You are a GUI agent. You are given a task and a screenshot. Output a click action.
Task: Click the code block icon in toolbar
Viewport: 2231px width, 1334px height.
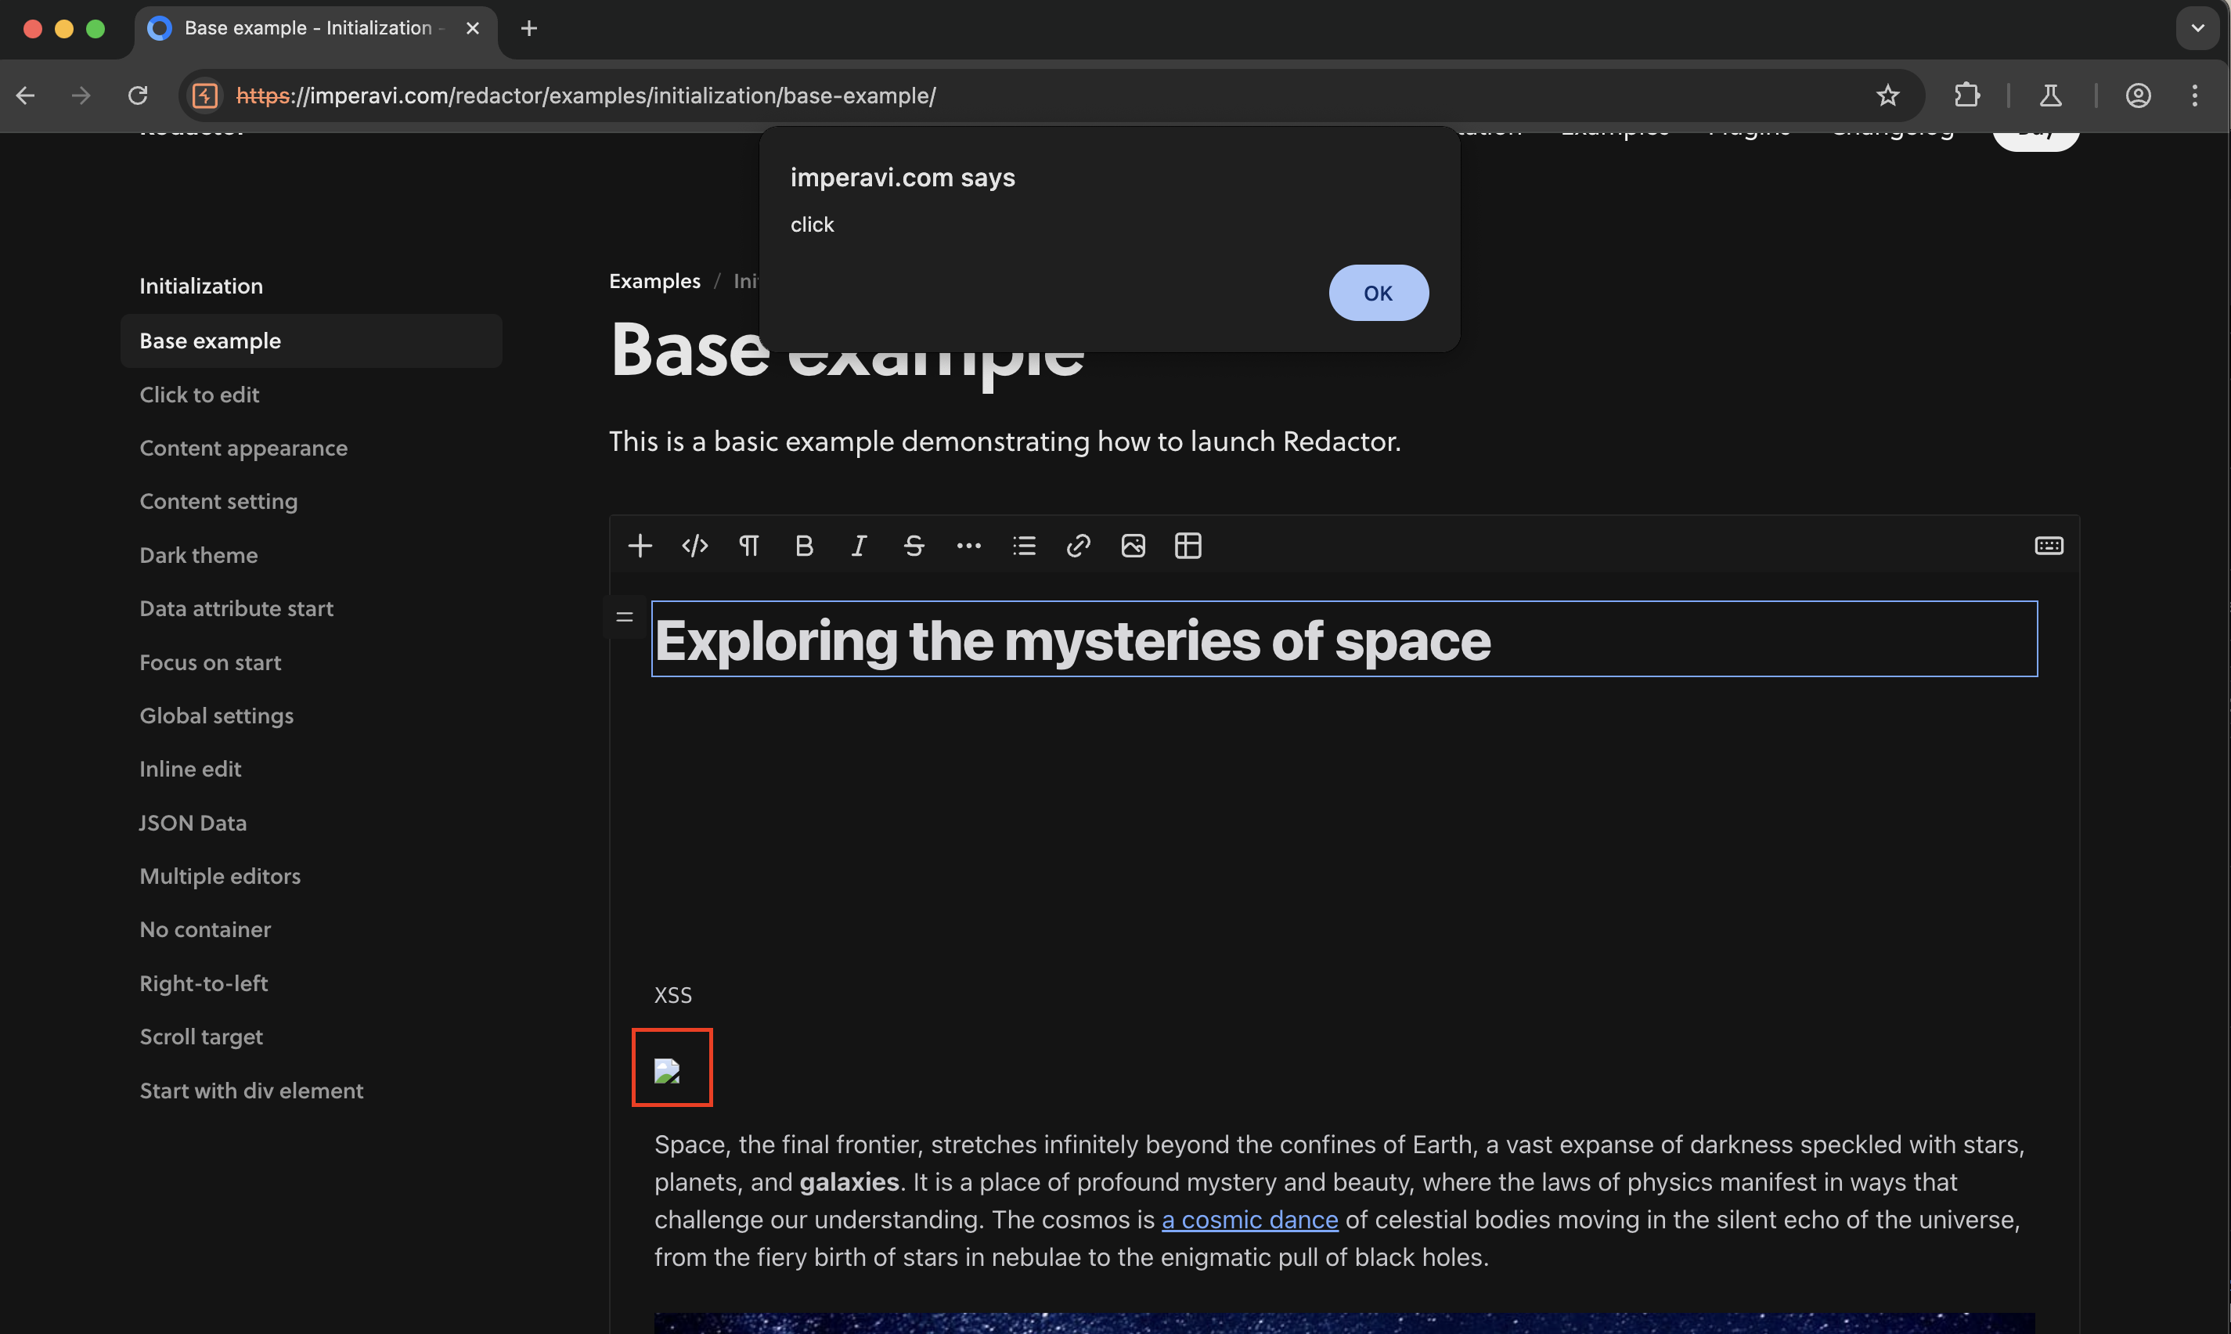tap(694, 546)
